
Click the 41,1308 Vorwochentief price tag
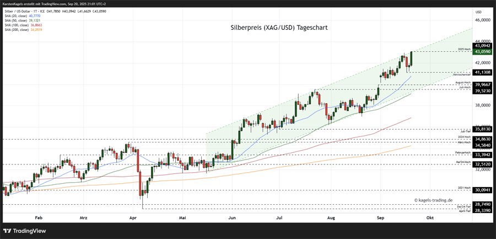[x=483, y=72]
